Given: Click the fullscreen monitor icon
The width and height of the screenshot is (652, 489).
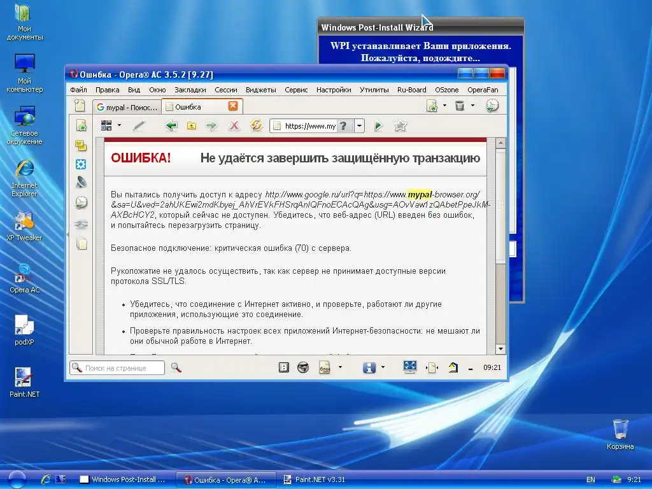Looking at the screenshot, I should (x=409, y=367).
